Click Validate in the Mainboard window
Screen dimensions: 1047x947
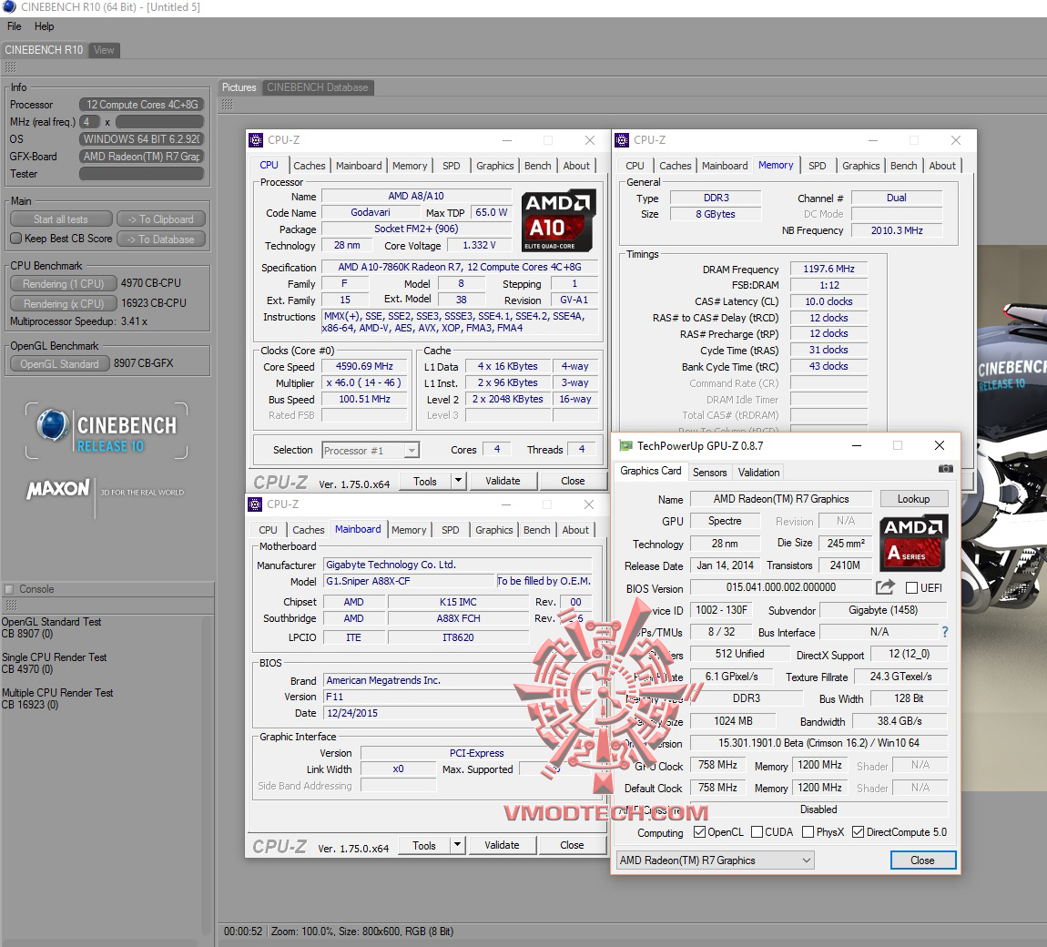[502, 845]
